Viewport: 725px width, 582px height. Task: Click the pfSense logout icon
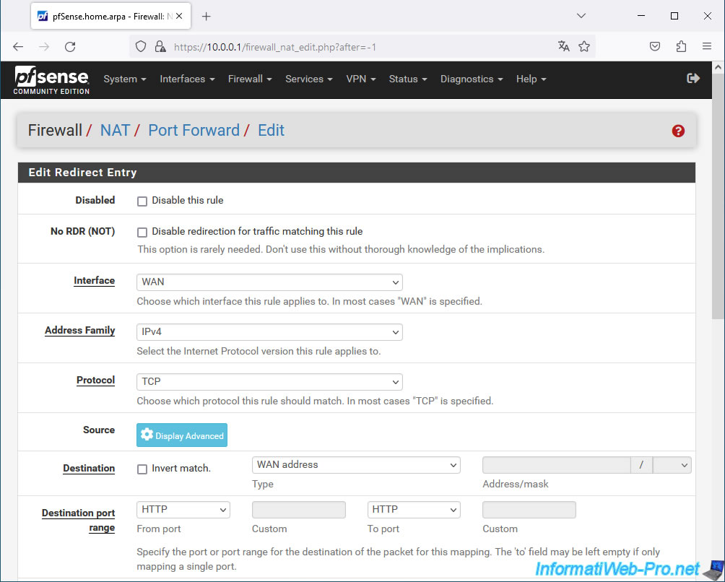coord(693,78)
